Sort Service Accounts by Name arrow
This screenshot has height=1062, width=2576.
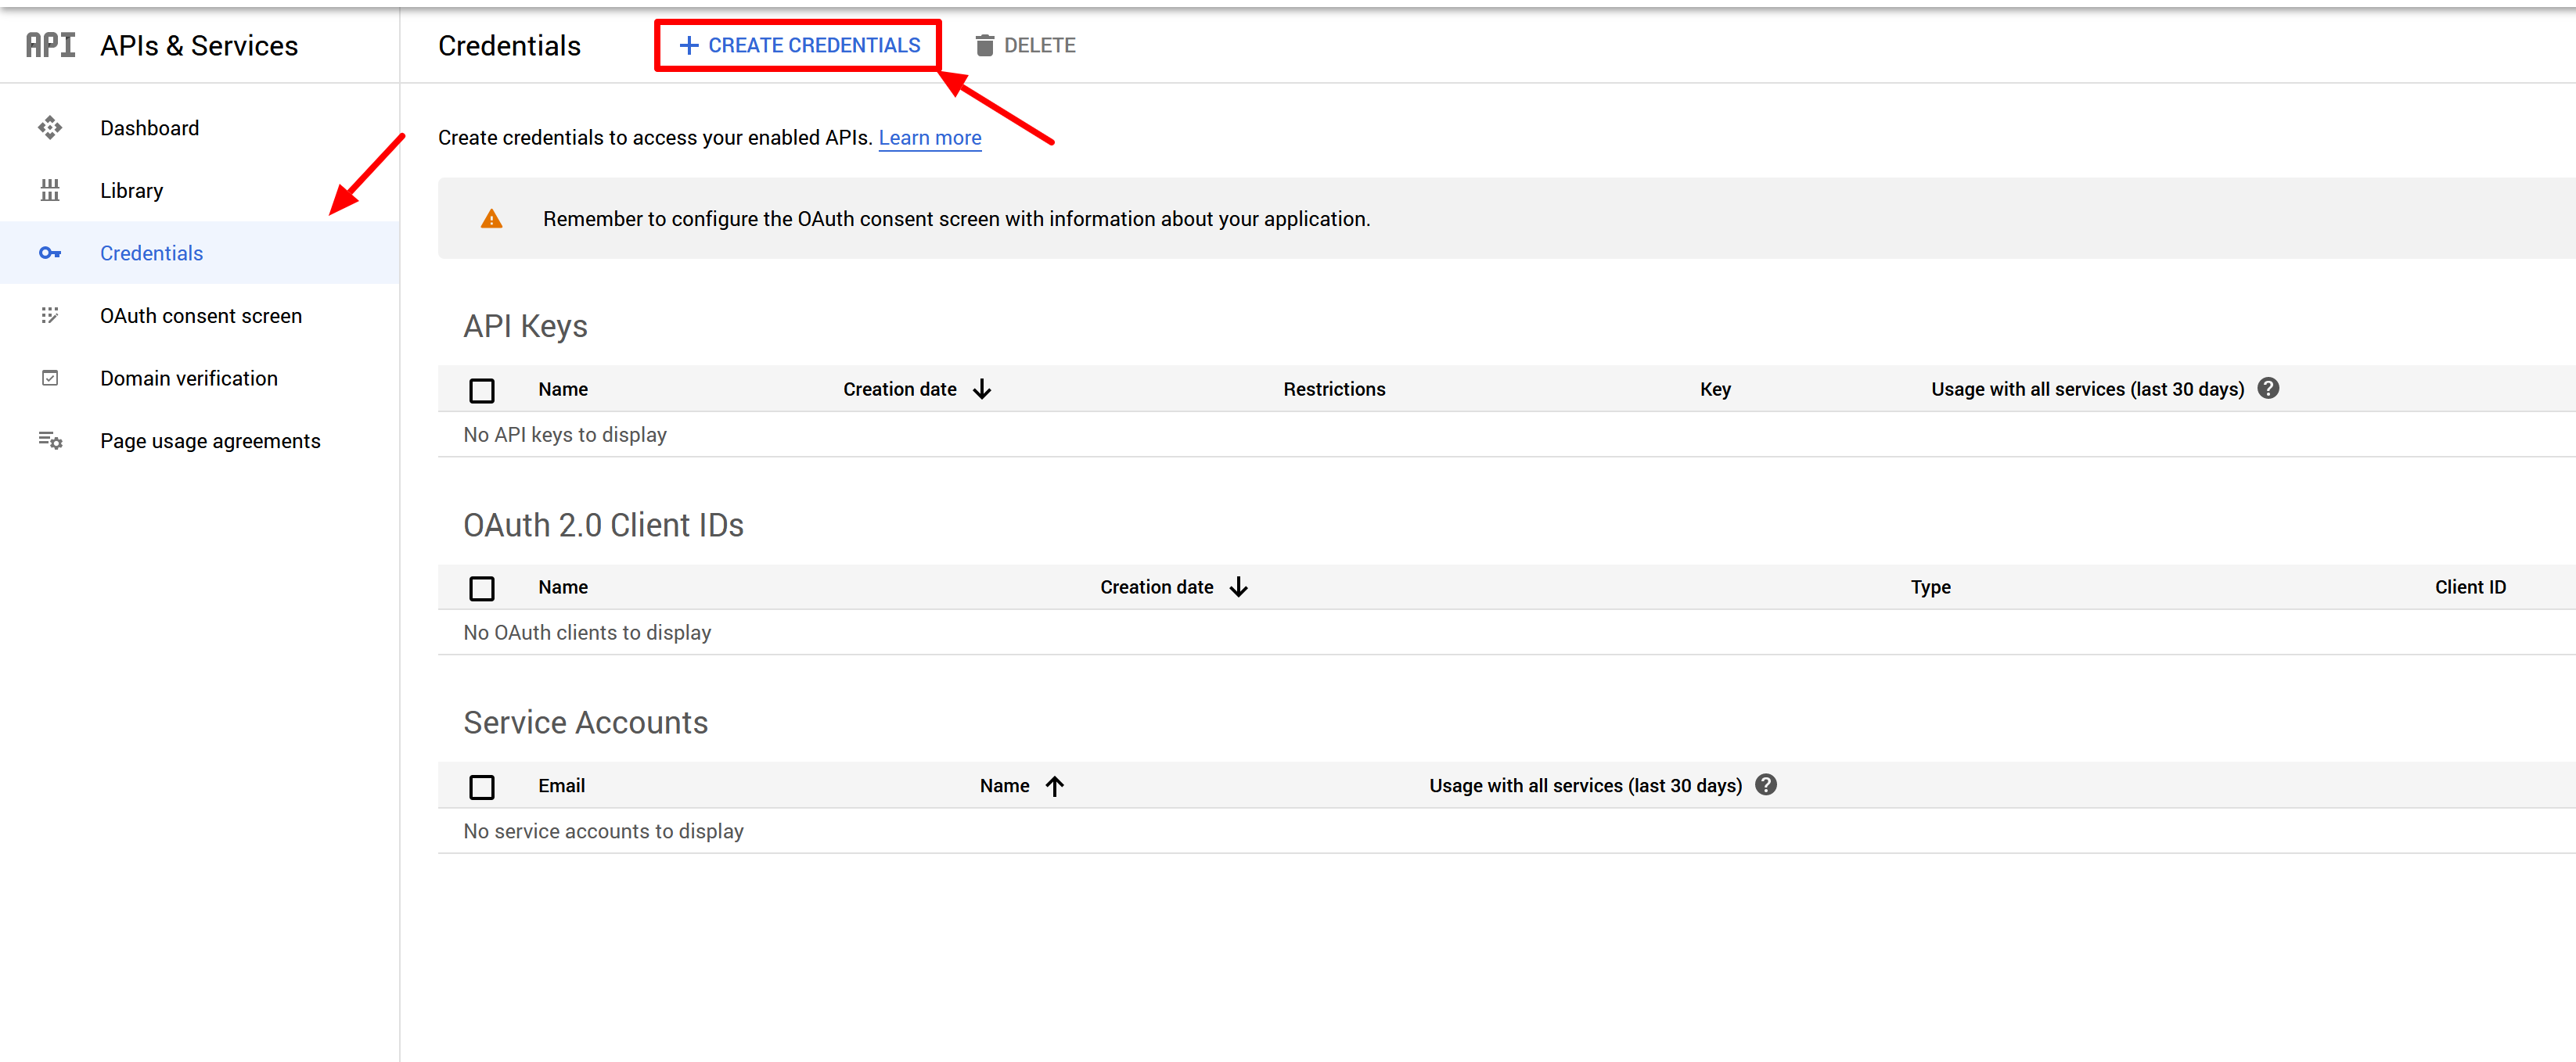1055,786
